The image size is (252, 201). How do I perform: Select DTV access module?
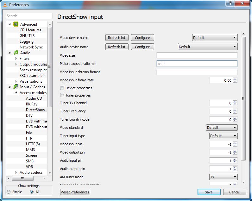[29, 115]
